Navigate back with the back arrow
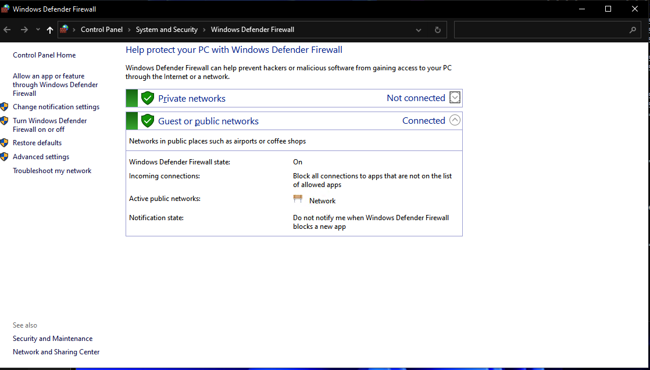650x370 pixels. [x=7, y=29]
